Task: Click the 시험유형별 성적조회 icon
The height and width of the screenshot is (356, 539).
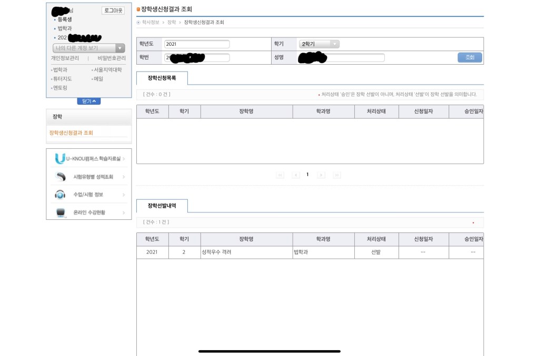Action: (60, 177)
